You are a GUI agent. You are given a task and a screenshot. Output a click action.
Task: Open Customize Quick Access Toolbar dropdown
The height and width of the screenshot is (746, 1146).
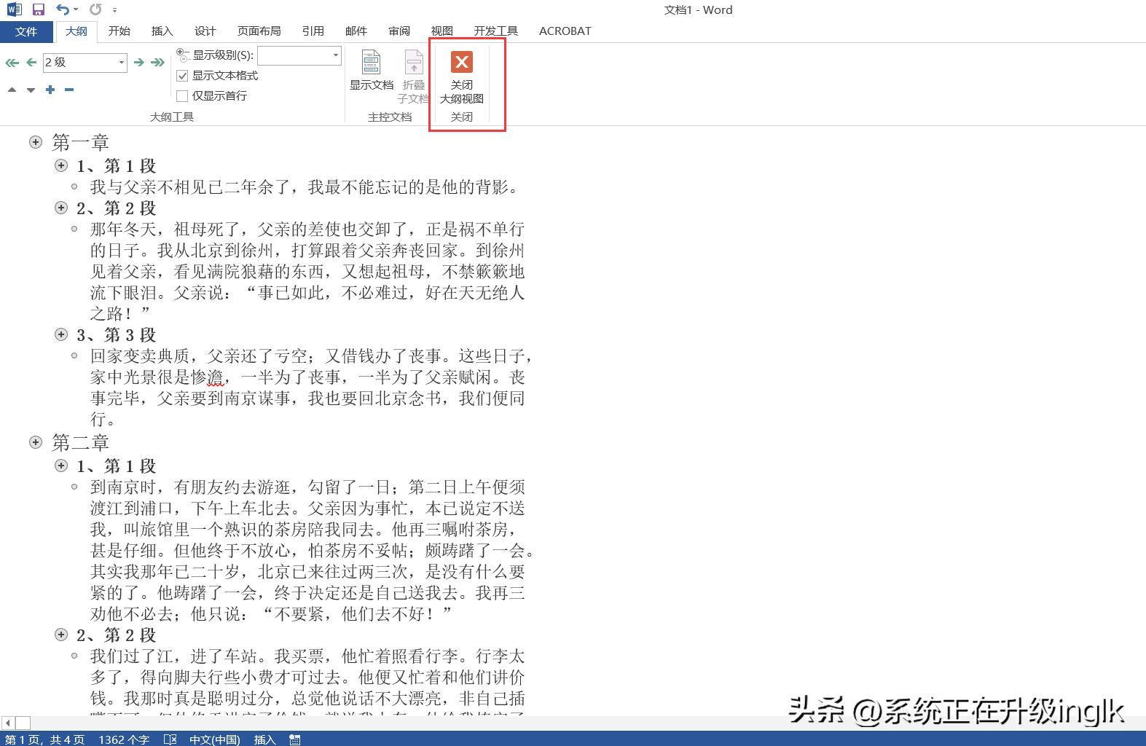tap(115, 10)
